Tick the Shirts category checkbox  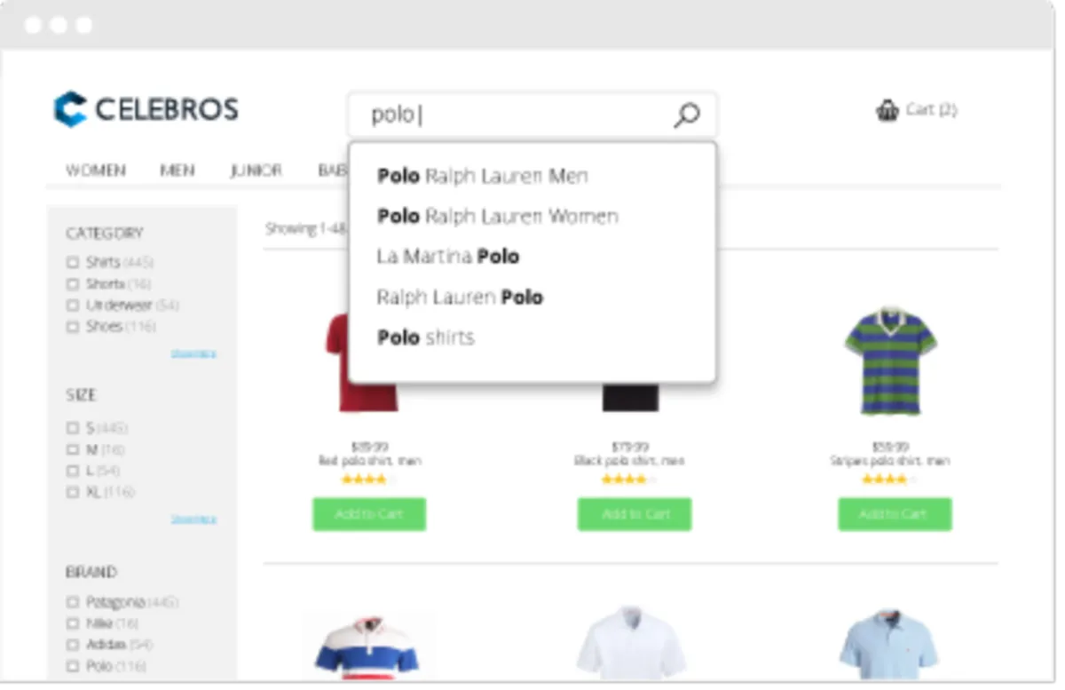pyautogui.click(x=73, y=262)
